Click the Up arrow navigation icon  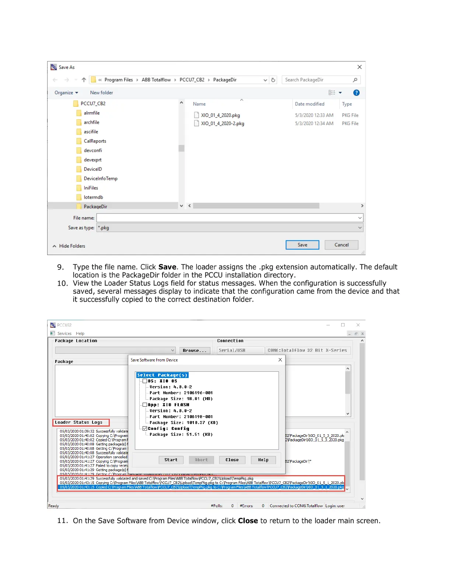click(x=84, y=80)
